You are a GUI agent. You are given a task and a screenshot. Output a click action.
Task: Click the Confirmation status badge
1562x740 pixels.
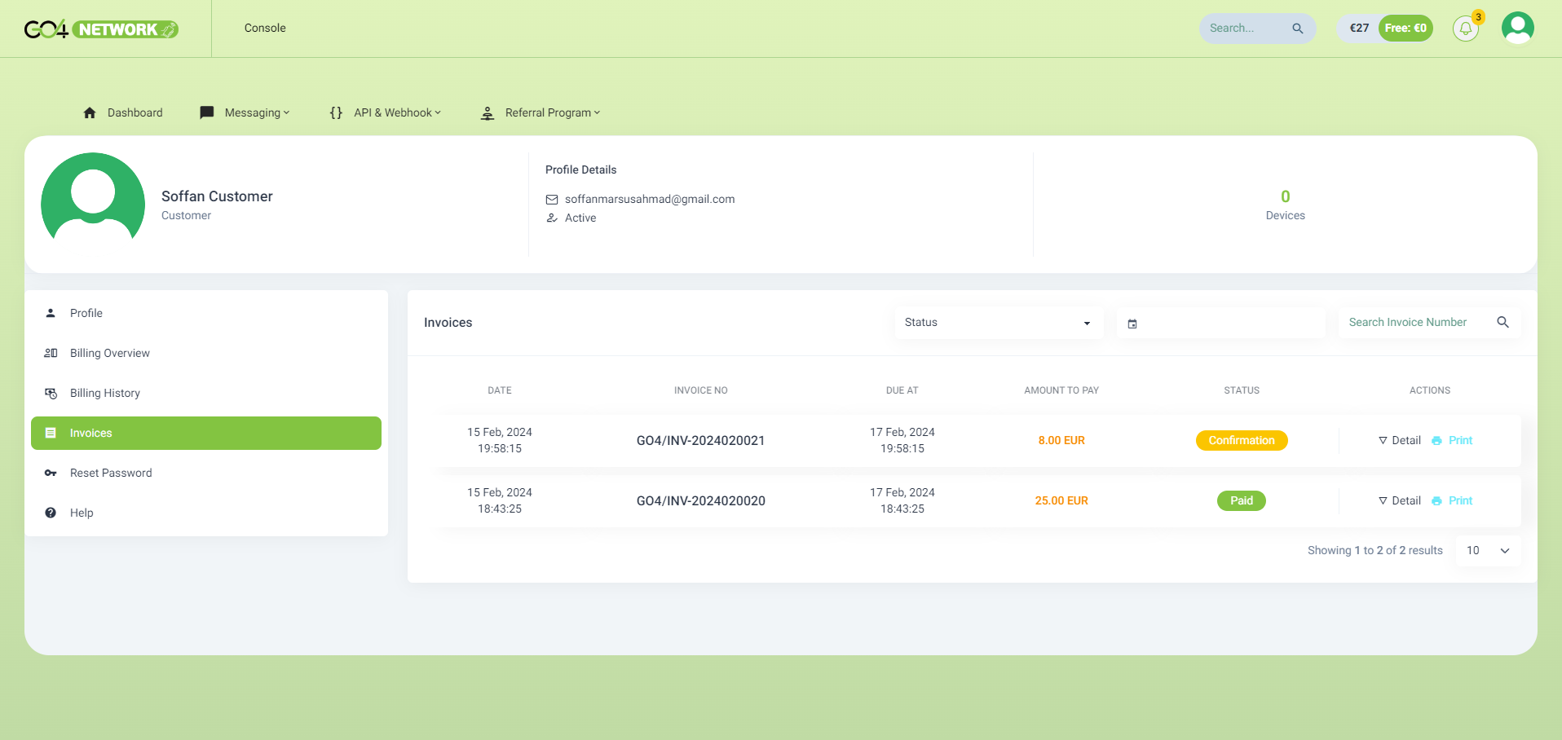[x=1242, y=440]
